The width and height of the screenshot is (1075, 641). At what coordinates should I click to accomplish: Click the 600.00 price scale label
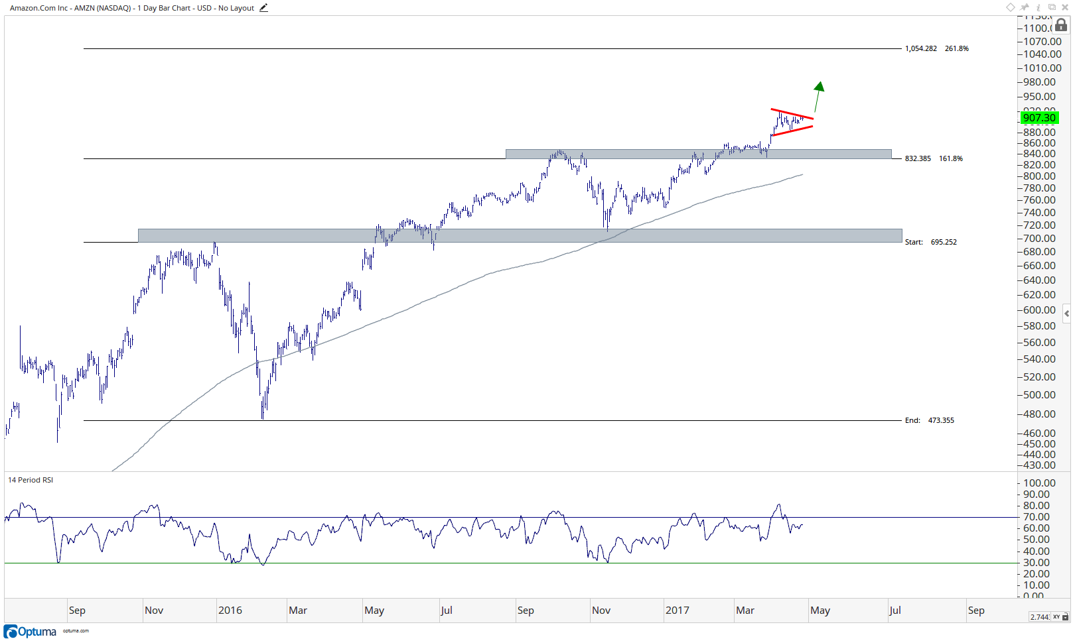coord(1039,310)
